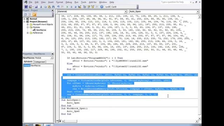Click the Sub AutoOpen() code line

[71, 100]
